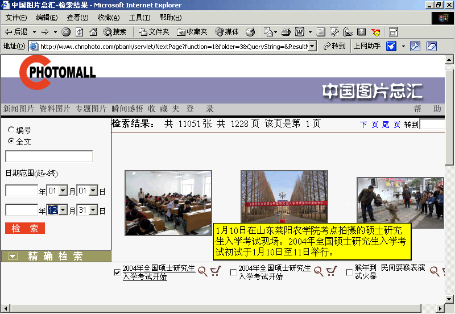
Task: Click the red 检索 search button
Action: (25, 228)
